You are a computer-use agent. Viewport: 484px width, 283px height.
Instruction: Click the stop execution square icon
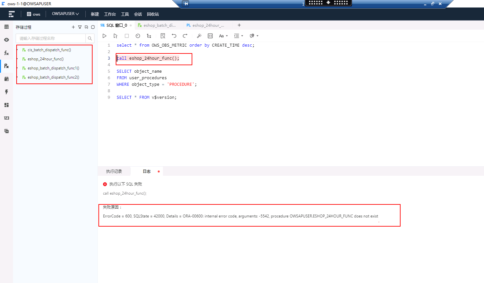pos(127,36)
